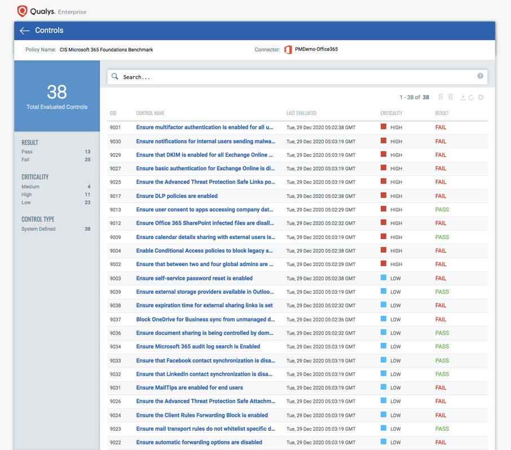
Task: Click the LOW criticality label for CID 9022
Action: click(395, 443)
